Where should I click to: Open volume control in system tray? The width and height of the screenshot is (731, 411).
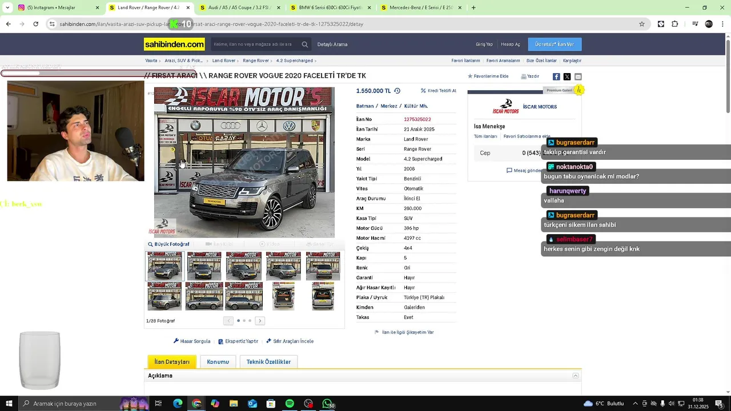[x=671, y=404]
